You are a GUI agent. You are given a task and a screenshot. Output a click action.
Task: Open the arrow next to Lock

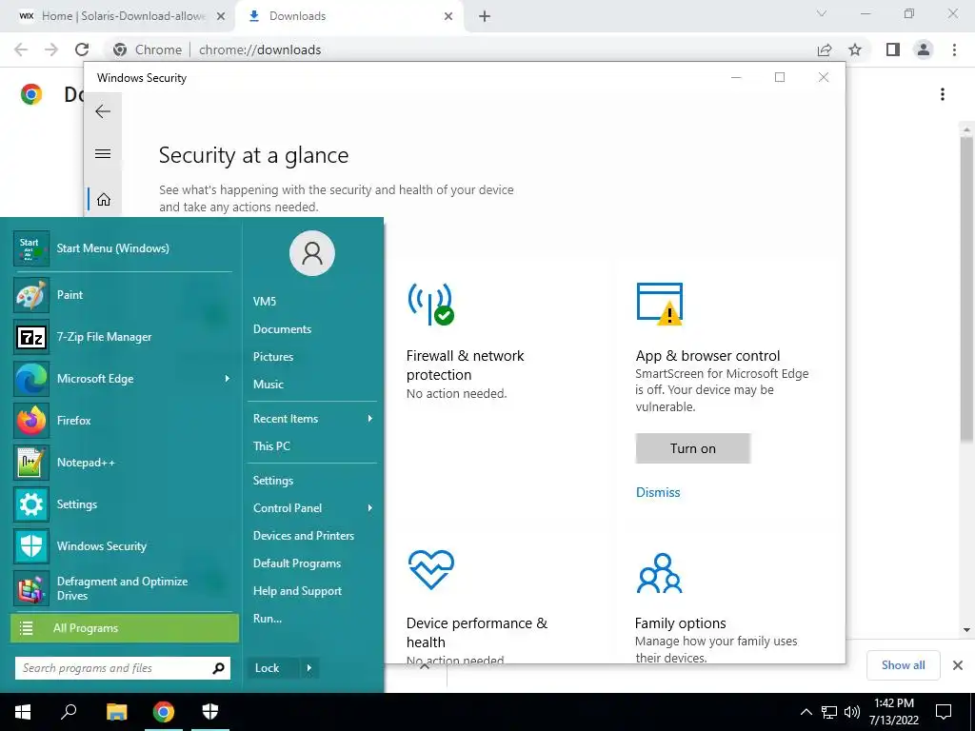tap(309, 668)
